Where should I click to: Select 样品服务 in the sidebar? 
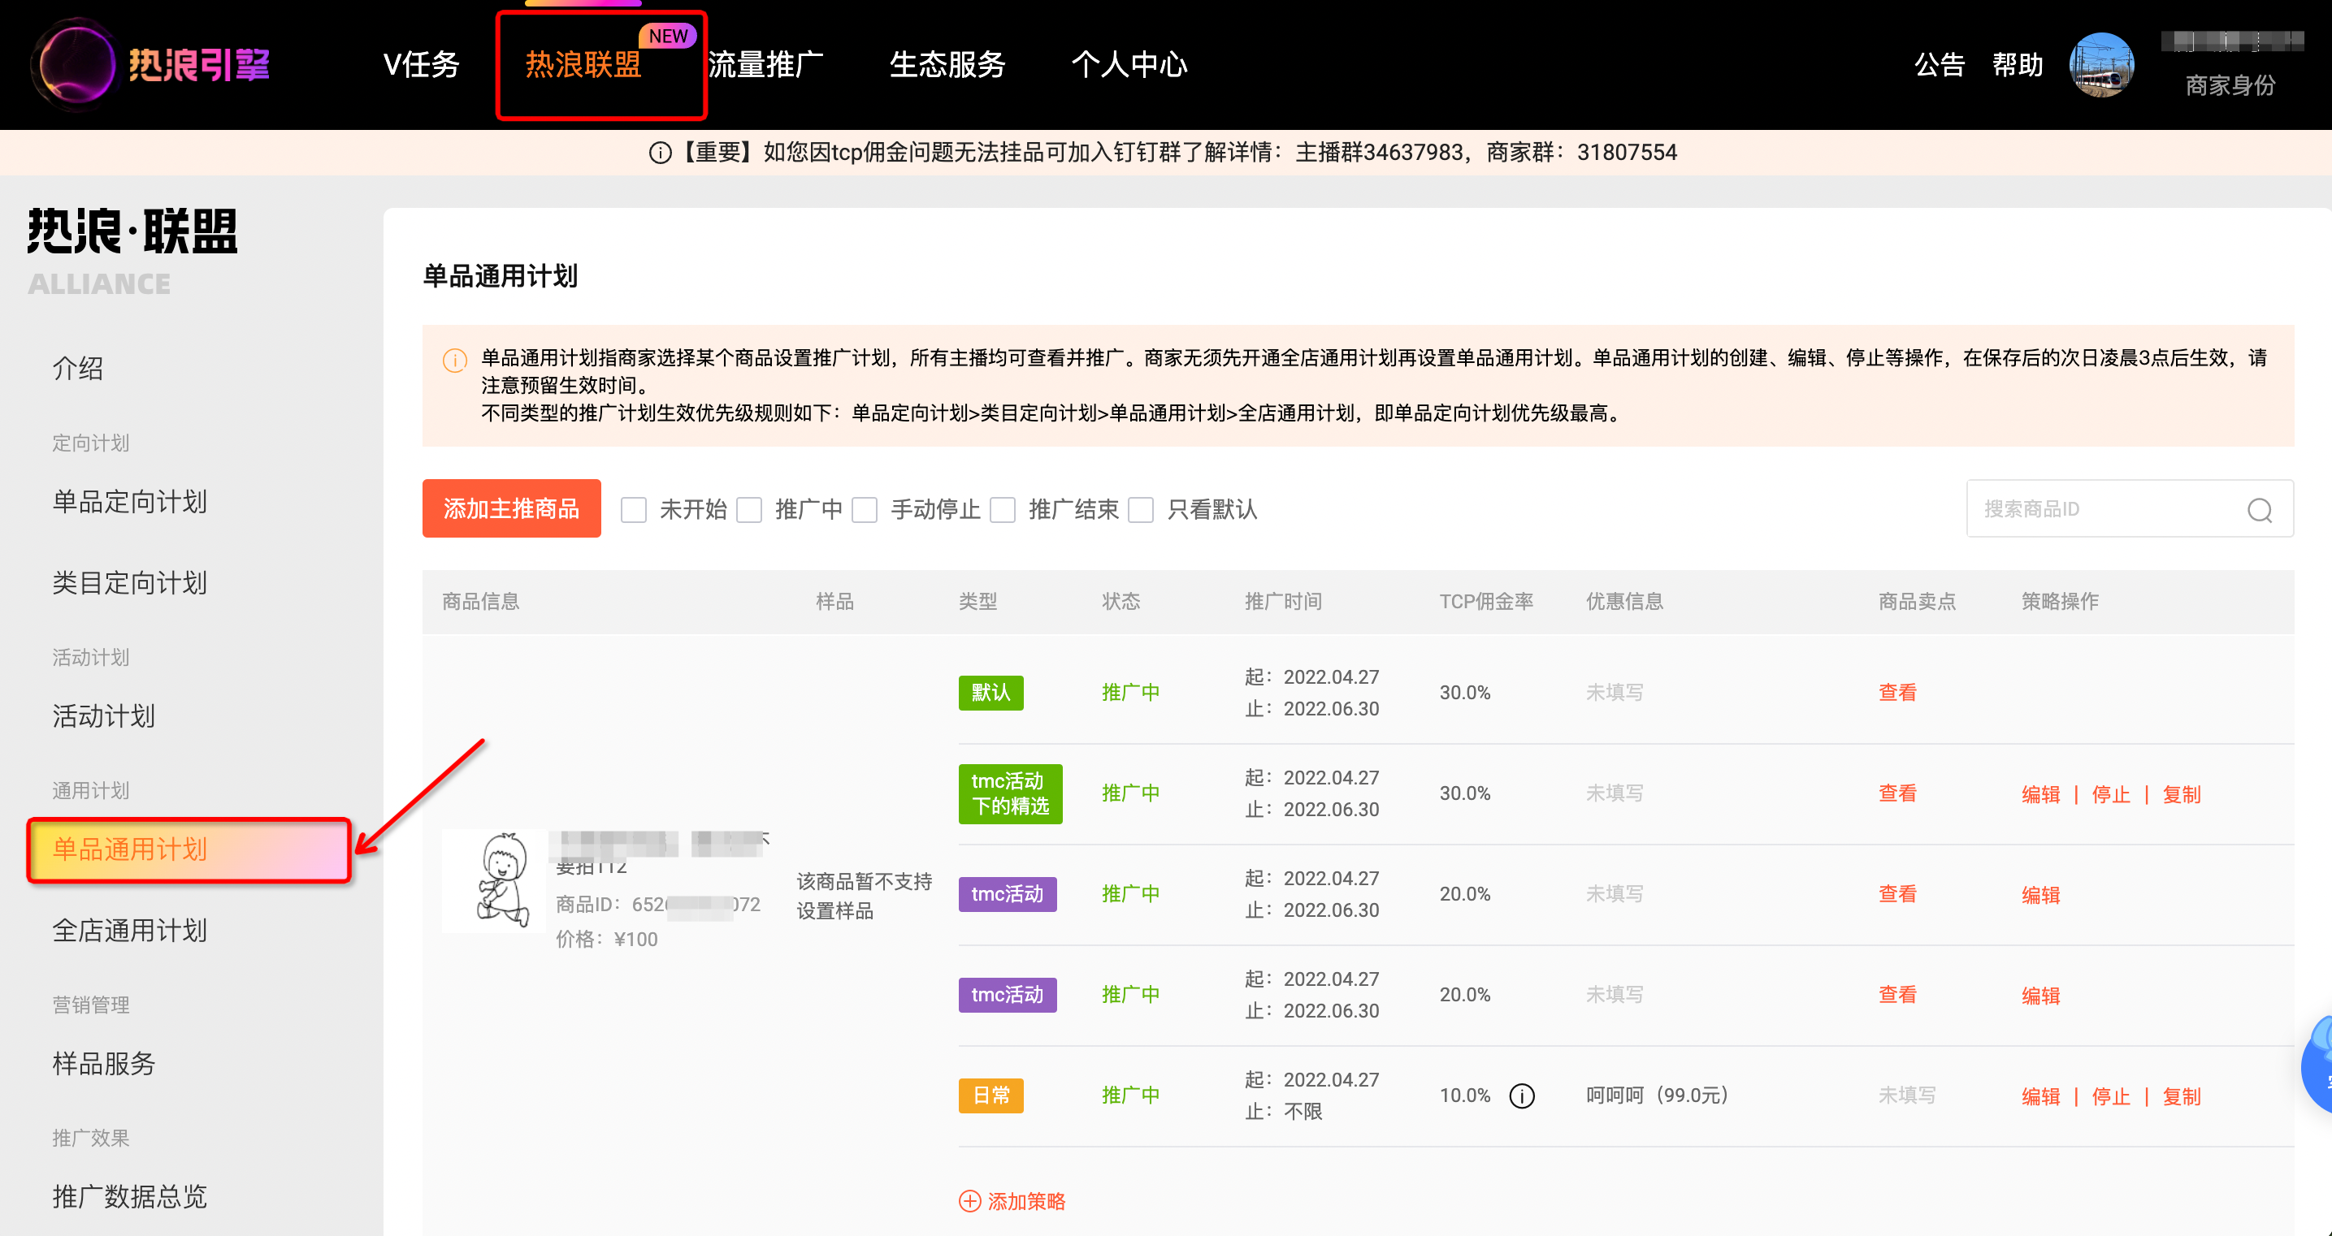tap(103, 1063)
